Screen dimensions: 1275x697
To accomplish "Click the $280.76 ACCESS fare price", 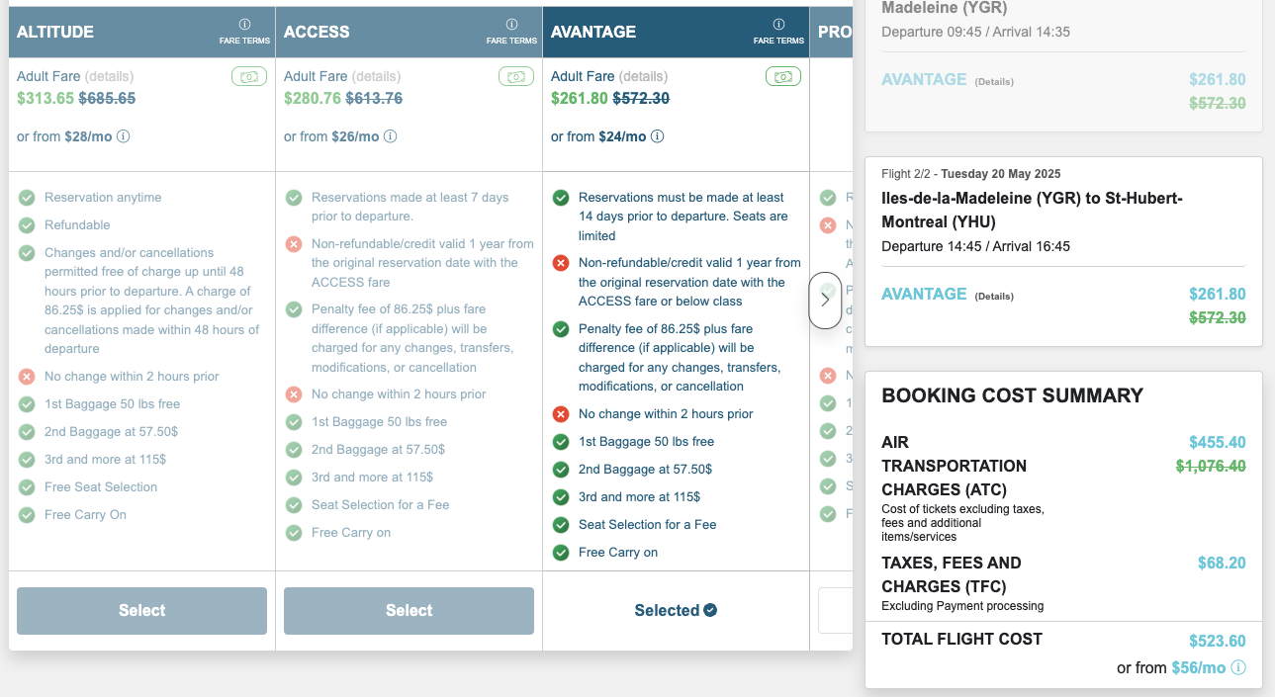I will click(x=313, y=98).
